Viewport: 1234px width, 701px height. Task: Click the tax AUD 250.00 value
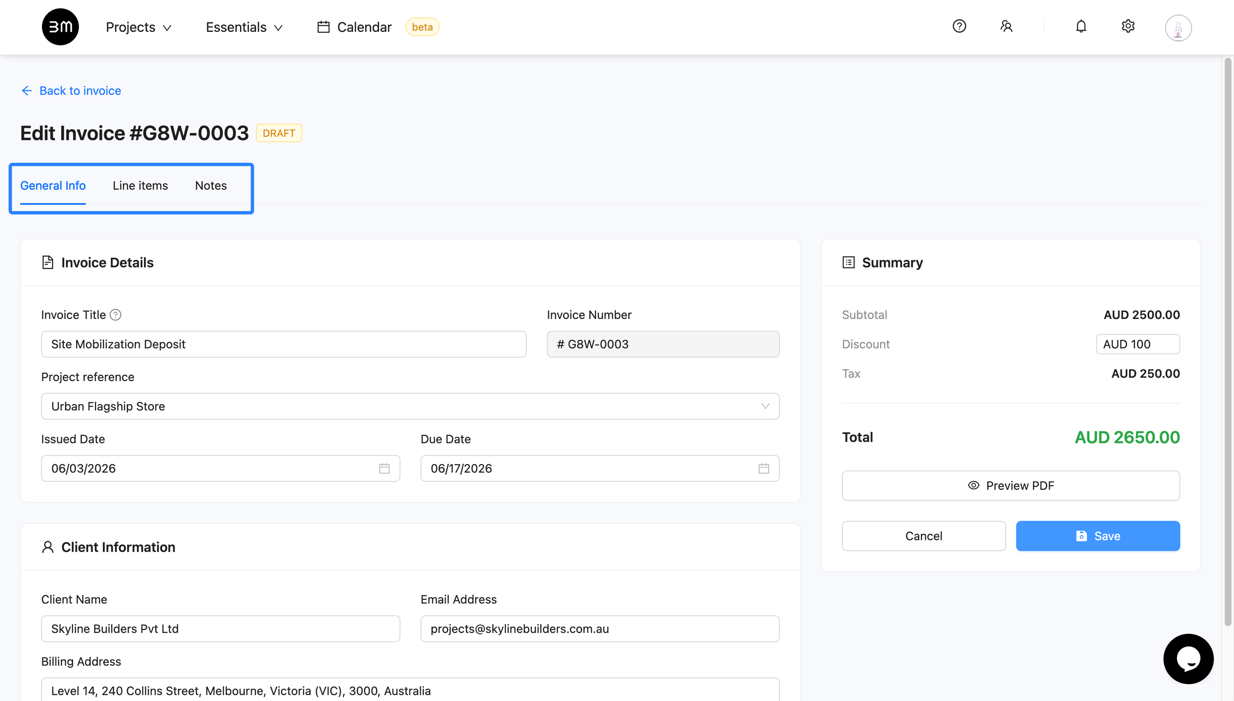pyautogui.click(x=1145, y=374)
